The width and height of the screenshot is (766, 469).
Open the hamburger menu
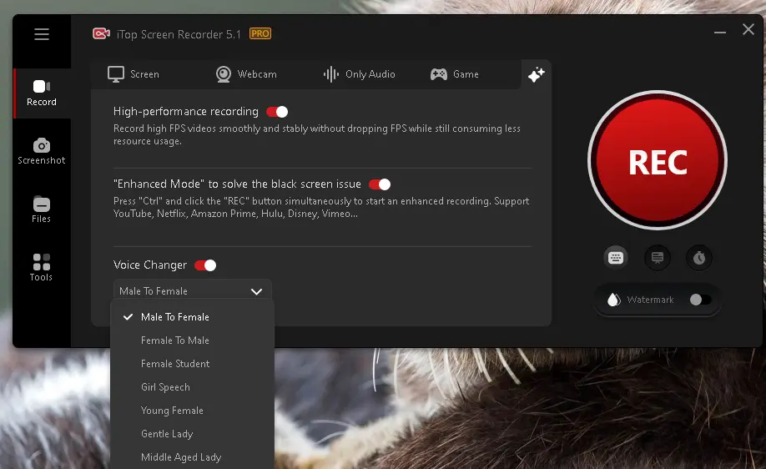click(x=42, y=34)
